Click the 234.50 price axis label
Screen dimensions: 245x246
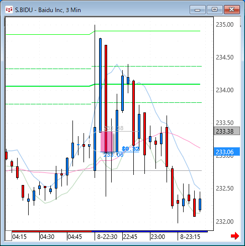(224, 57)
